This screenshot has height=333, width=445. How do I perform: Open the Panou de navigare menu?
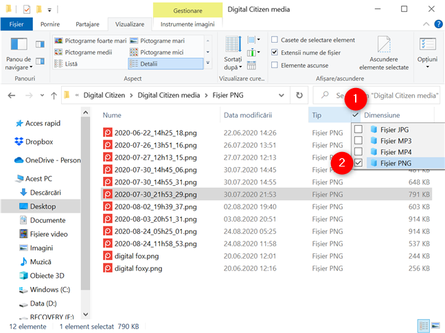click(x=19, y=54)
